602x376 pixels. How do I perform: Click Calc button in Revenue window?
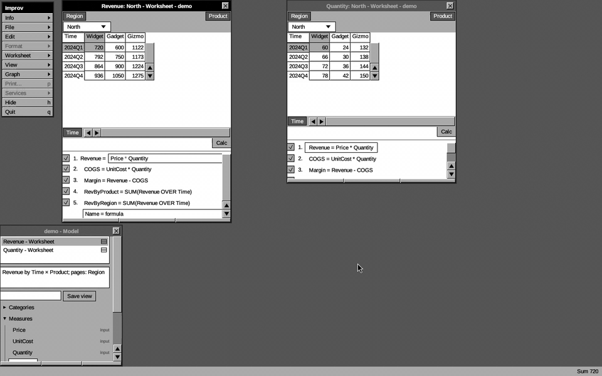(221, 143)
